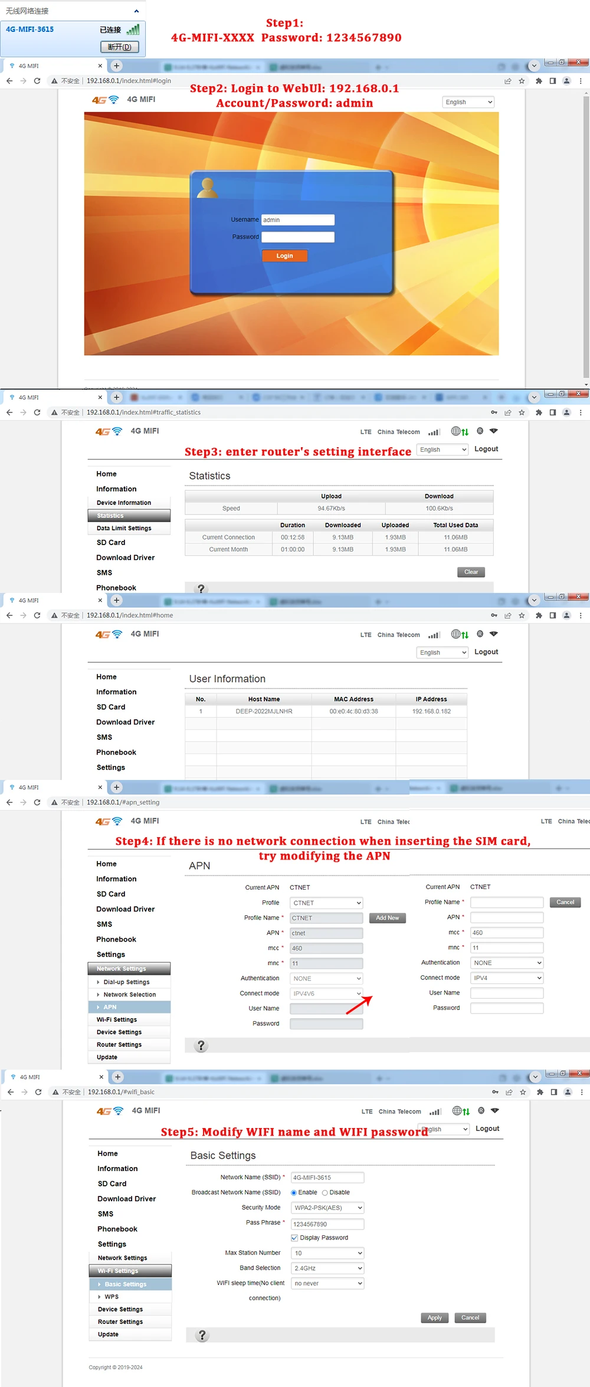Open the Max Station Number dropdown
590x1387 pixels.
click(x=327, y=1253)
